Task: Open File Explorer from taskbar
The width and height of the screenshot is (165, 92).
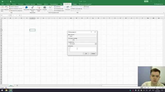Action: coord(6,90)
